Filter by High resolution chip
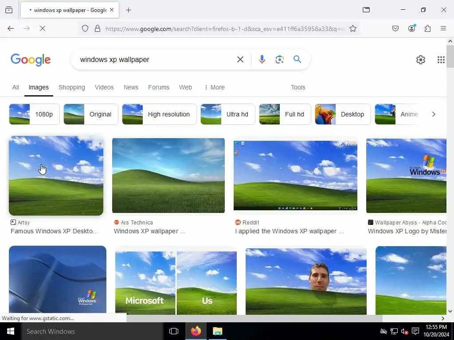The height and width of the screenshot is (340, 454). click(159, 114)
